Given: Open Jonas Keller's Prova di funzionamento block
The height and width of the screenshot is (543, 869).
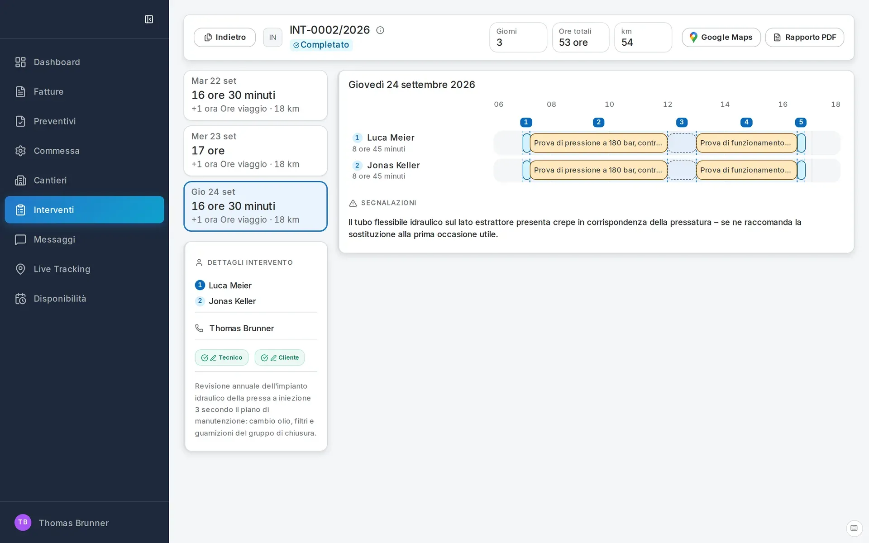Looking at the screenshot, I should coord(746,170).
